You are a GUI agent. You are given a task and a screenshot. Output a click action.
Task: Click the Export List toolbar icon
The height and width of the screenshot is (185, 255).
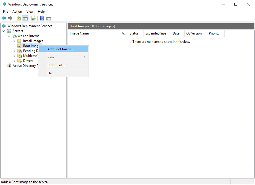pyautogui.click(x=34, y=18)
